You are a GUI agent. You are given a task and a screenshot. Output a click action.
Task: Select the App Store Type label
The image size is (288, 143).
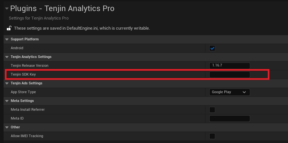pyautogui.click(x=23, y=92)
